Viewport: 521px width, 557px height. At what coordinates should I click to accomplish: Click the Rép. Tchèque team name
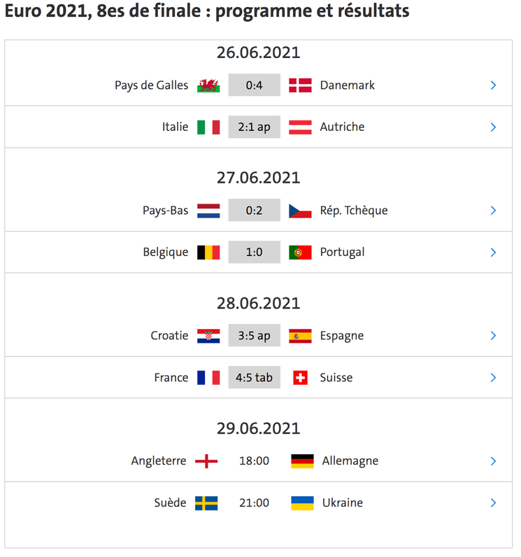(354, 211)
